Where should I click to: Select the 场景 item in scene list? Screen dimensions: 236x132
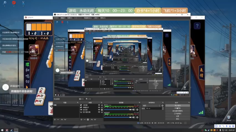pos(66,105)
